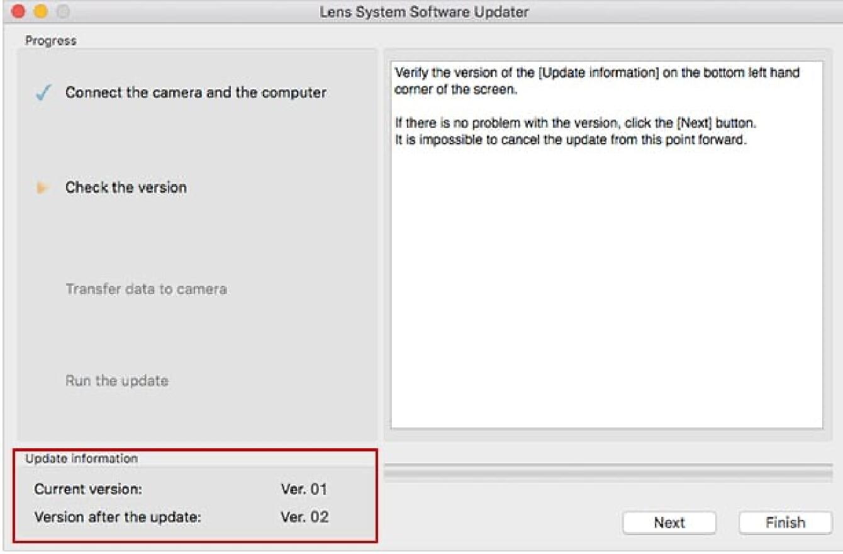Click the orange arrow step indicator
The width and height of the screenshot is (843, 554).
(x=42, y=188)
